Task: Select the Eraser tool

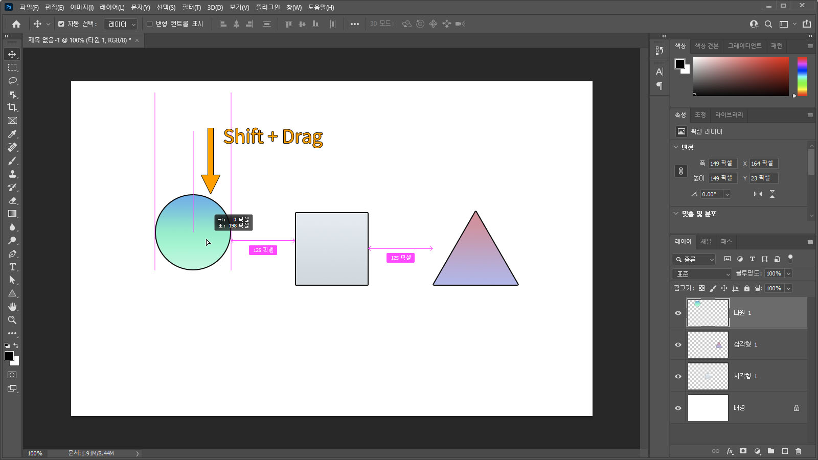Action: coord(12,200)
